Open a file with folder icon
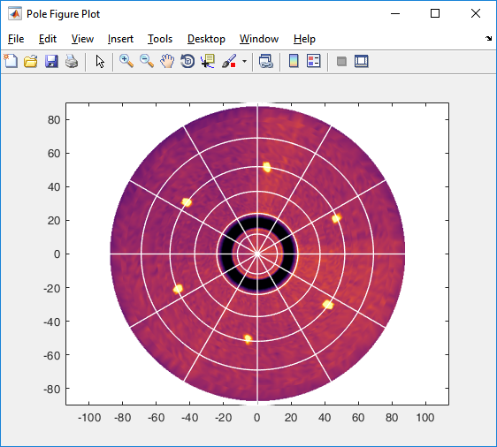The width and height of the screenshot is (497, 447). click(31, 61)
